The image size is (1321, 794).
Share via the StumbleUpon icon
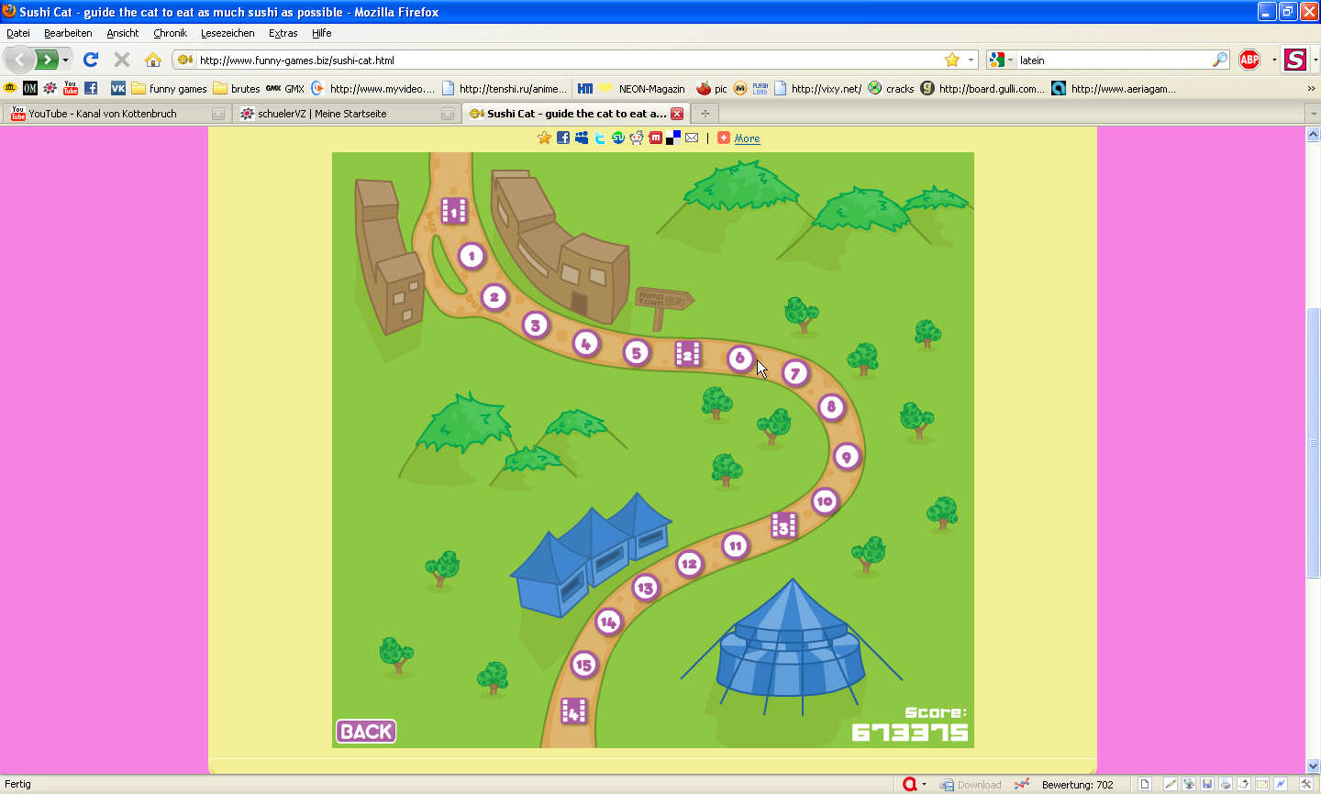click(618, 138)
